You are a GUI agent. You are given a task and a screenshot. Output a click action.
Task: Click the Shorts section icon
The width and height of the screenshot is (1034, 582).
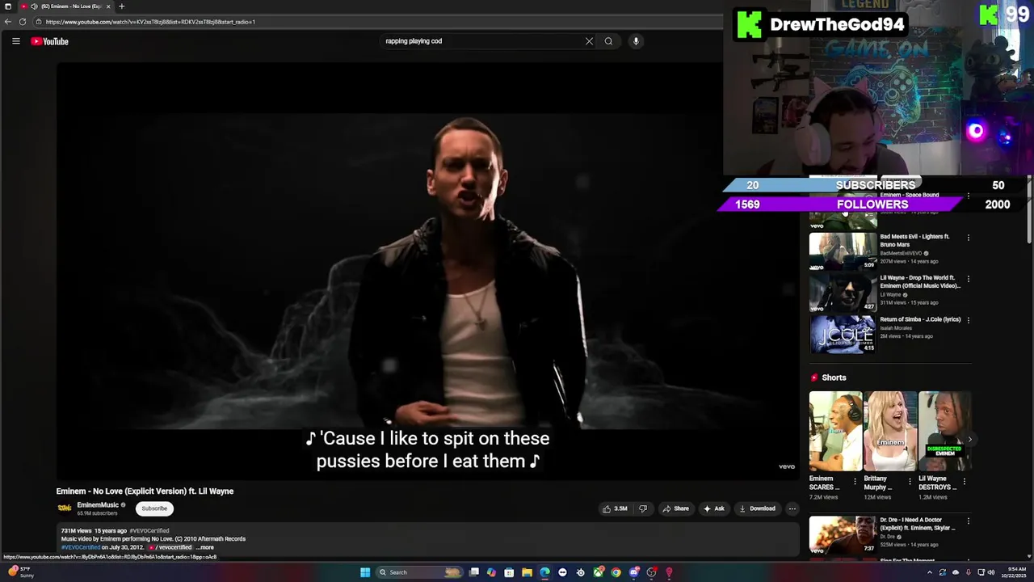813,377
